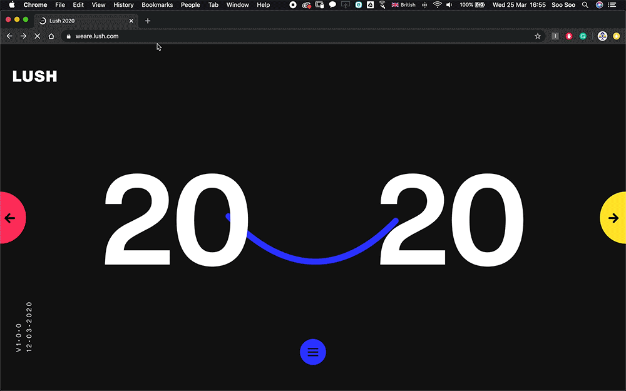The width and height of the screenshot is (626, 391).
Task: Open the File menu
Action: click(60, 5)
